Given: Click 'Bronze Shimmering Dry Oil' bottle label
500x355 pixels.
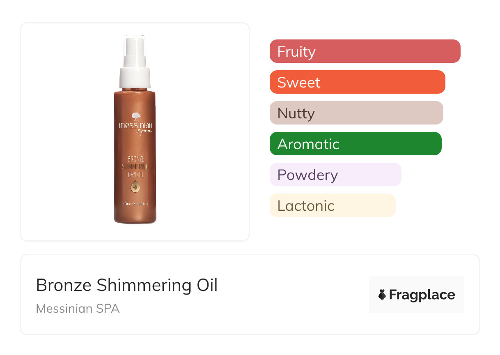Looking at the screenshot, I should [135, 166].
